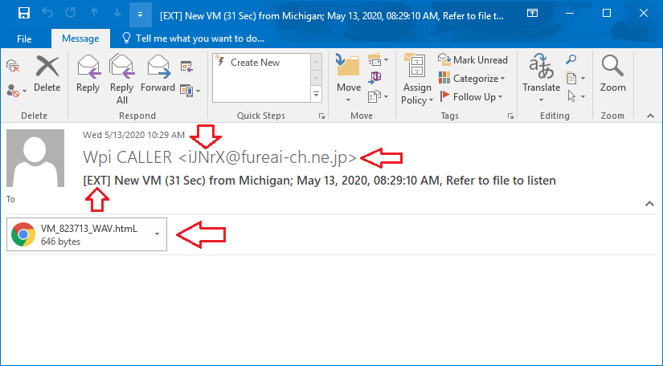Send message to OneNote
This screenshot has height=366, width=663.
[375, 78]
